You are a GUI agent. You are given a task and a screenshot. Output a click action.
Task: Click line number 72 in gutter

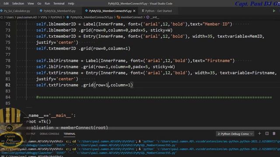pos(8,24)
